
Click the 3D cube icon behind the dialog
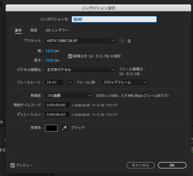(x=4, y=150)
